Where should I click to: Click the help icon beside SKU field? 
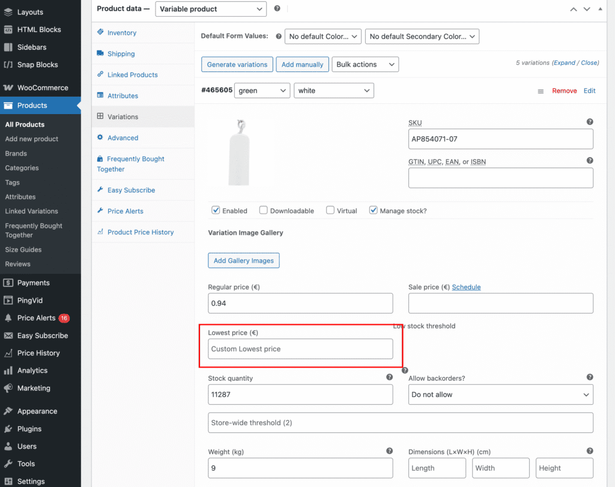tap(590, 122)
